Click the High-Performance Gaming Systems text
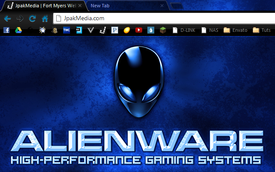Image resolution: width=275 pixels, height=172 pixels. click(x=136, y=160)
